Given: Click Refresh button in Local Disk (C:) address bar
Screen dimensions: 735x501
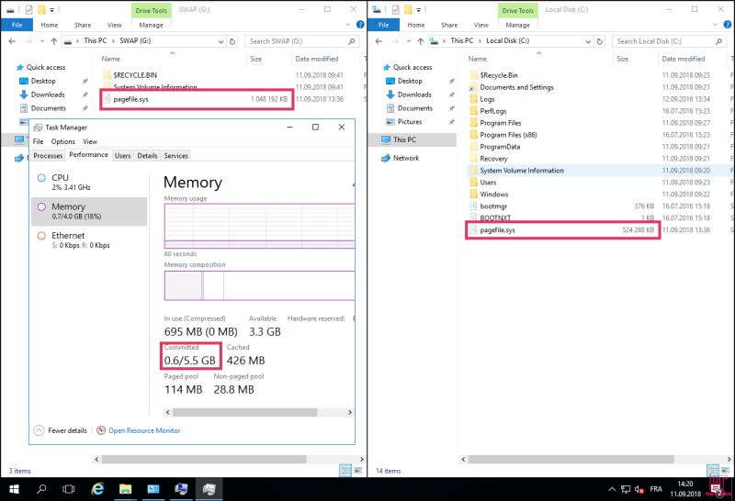Looking at the screenshot, I should [x=599, y=41].
